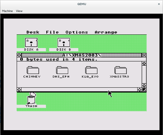Select the DISK A floppy icon
The height and width of the screenshot is (135, 163).
(x=31, y=43)
